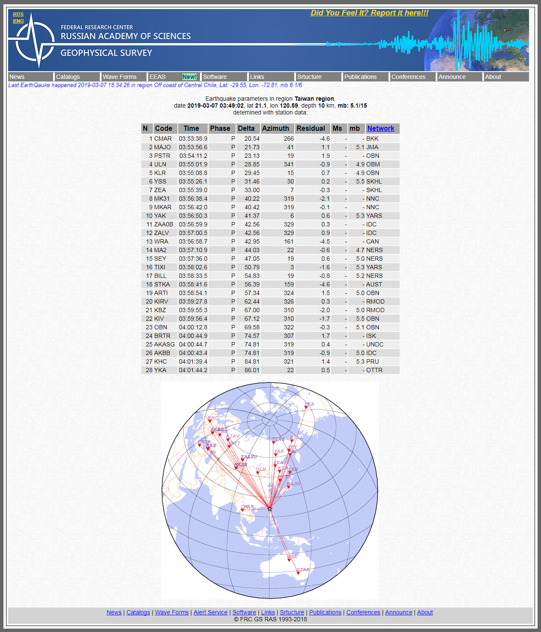Click the WRA station marker on map

(x=289, y=560)
